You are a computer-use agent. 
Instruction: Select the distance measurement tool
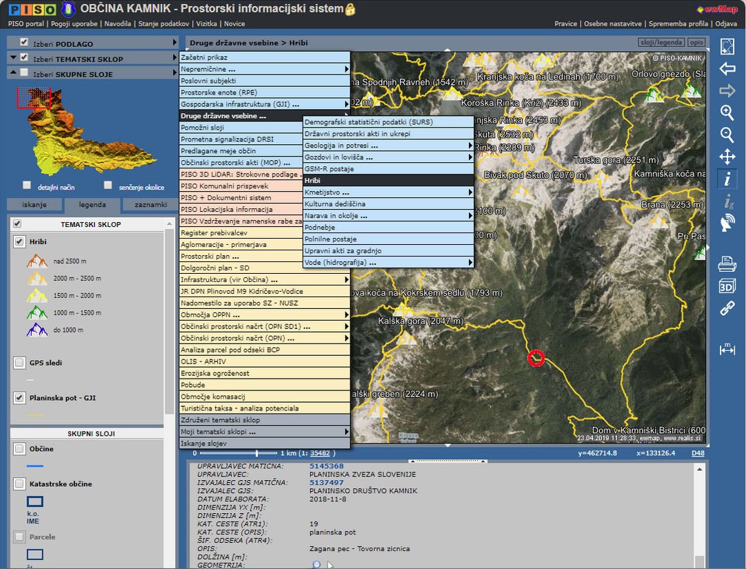pyautogui.click(x=727, y=349)
